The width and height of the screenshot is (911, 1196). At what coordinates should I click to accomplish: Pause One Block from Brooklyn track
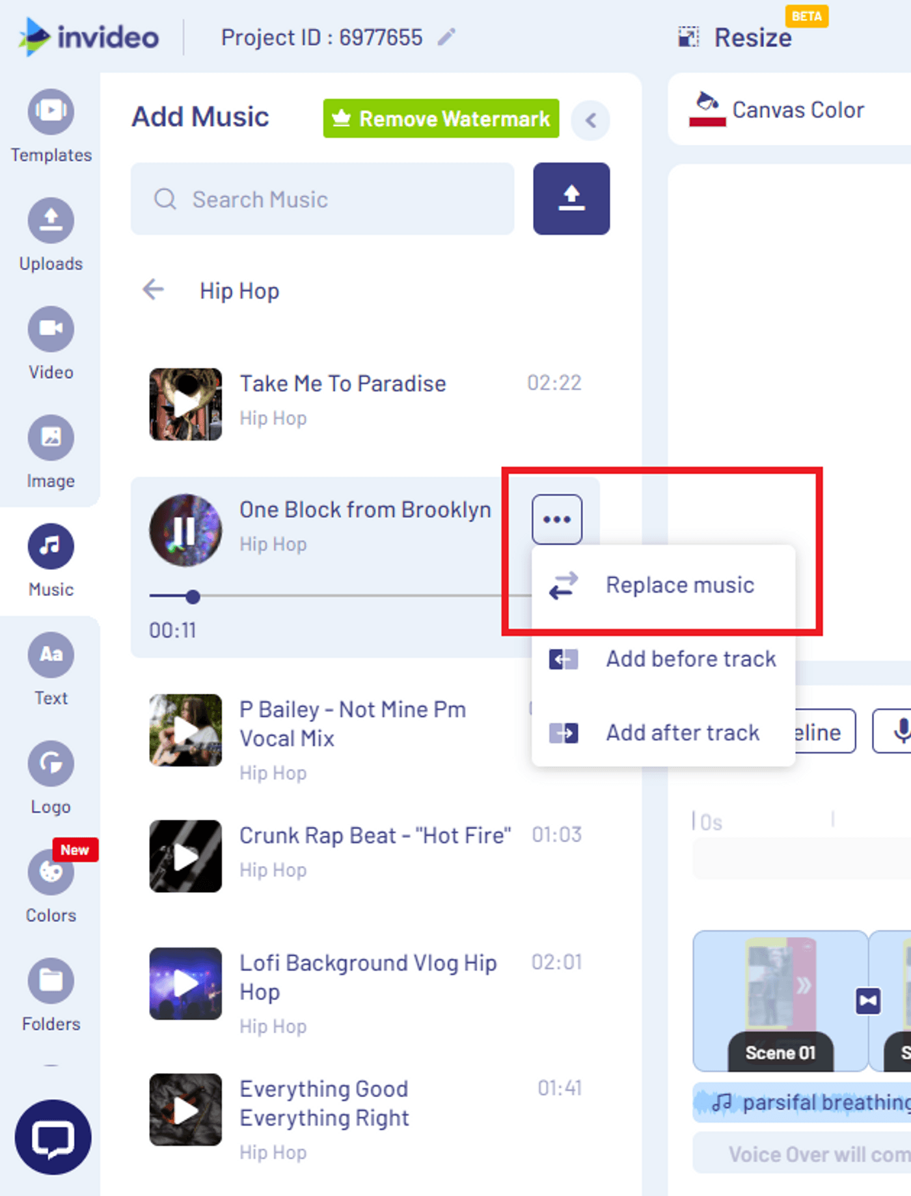[185, 530]
